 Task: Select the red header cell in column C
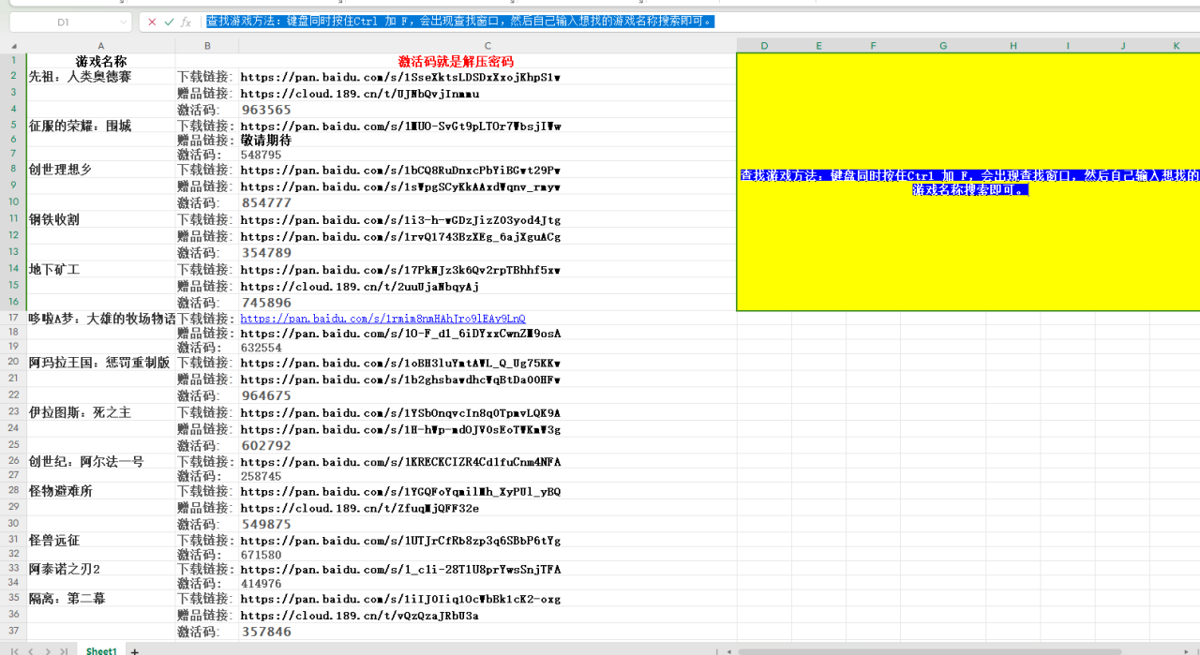tap(456, 61)
